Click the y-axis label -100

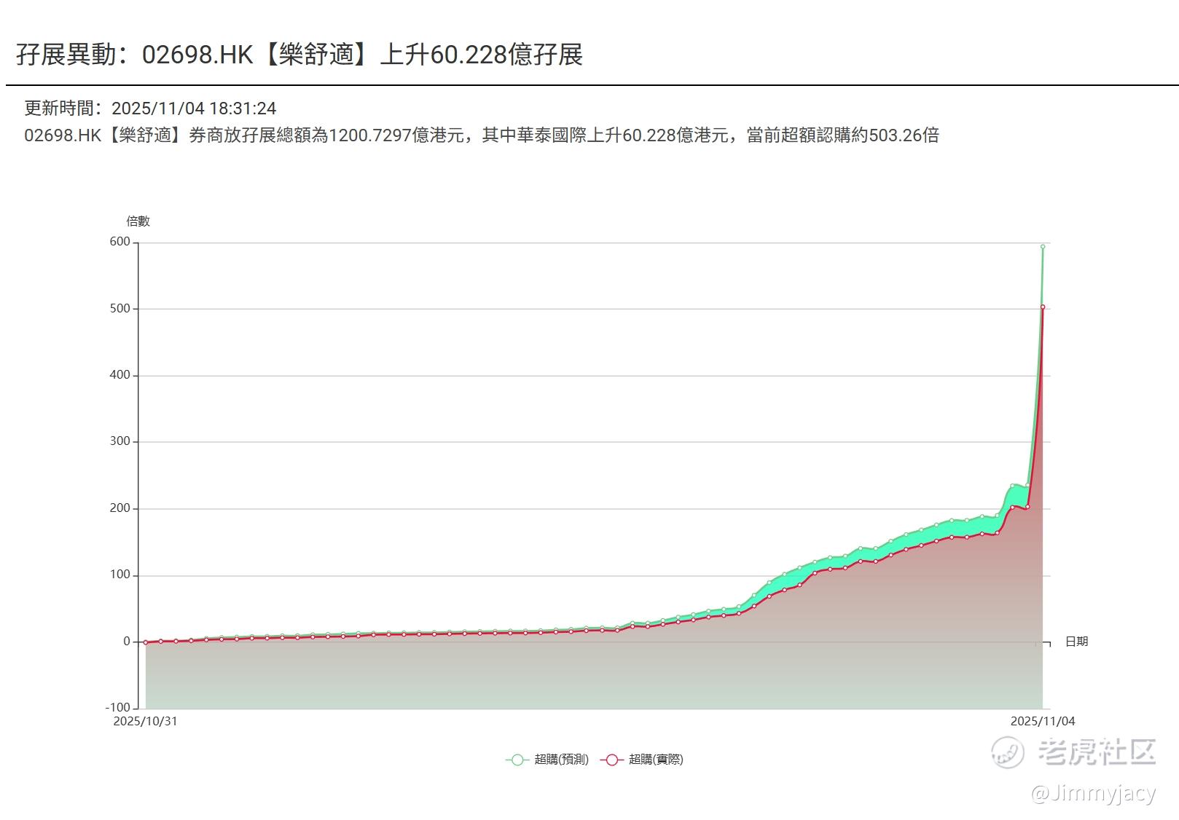coord(118,708)
